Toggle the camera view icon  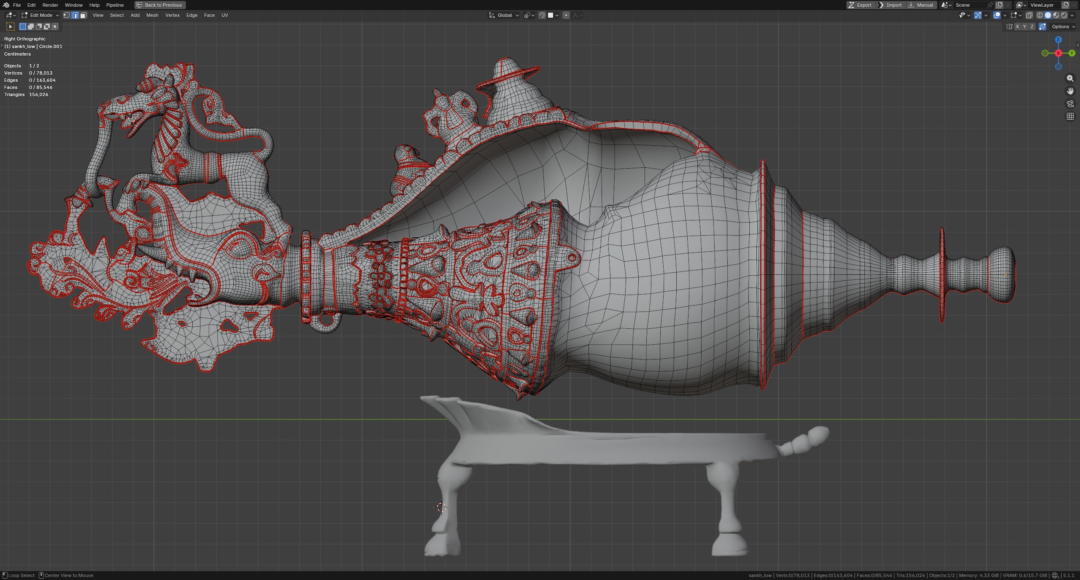(x=1070, y=104)
